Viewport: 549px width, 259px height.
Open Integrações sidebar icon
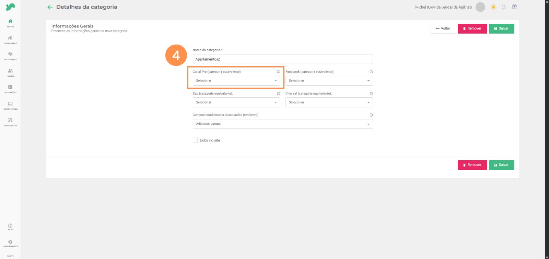tap(10, 88)
